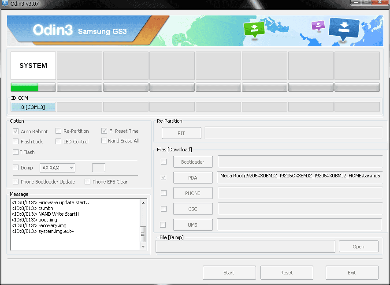Toggle the Auto Reboot checkbox
Screen dimensions: 390x285
tap(16, 131)
